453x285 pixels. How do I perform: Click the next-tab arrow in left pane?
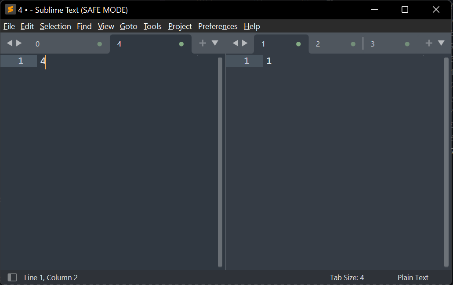point(19,43)
